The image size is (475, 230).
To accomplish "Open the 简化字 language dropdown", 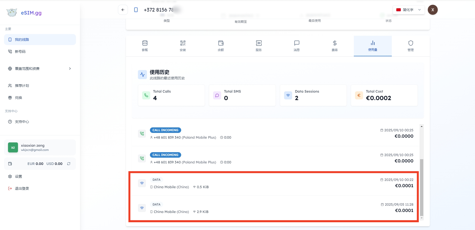I will (408, 10).
